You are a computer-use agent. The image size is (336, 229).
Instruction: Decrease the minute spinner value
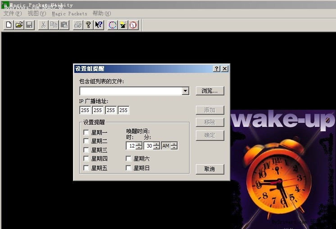(x=156, y=148)
